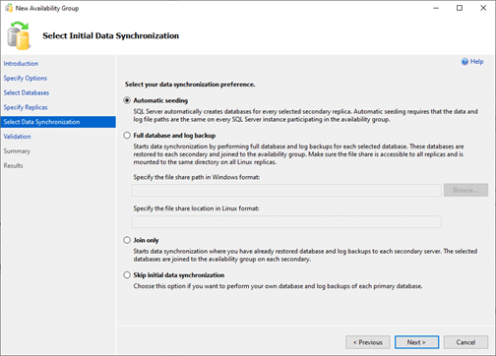
Task: Select the Join only radio button
Action: (x=127, y=240)
